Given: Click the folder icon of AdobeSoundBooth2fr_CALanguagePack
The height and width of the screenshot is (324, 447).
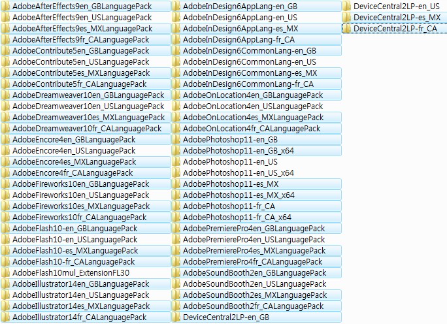Looking at the screenshot, I should point(176,306).
